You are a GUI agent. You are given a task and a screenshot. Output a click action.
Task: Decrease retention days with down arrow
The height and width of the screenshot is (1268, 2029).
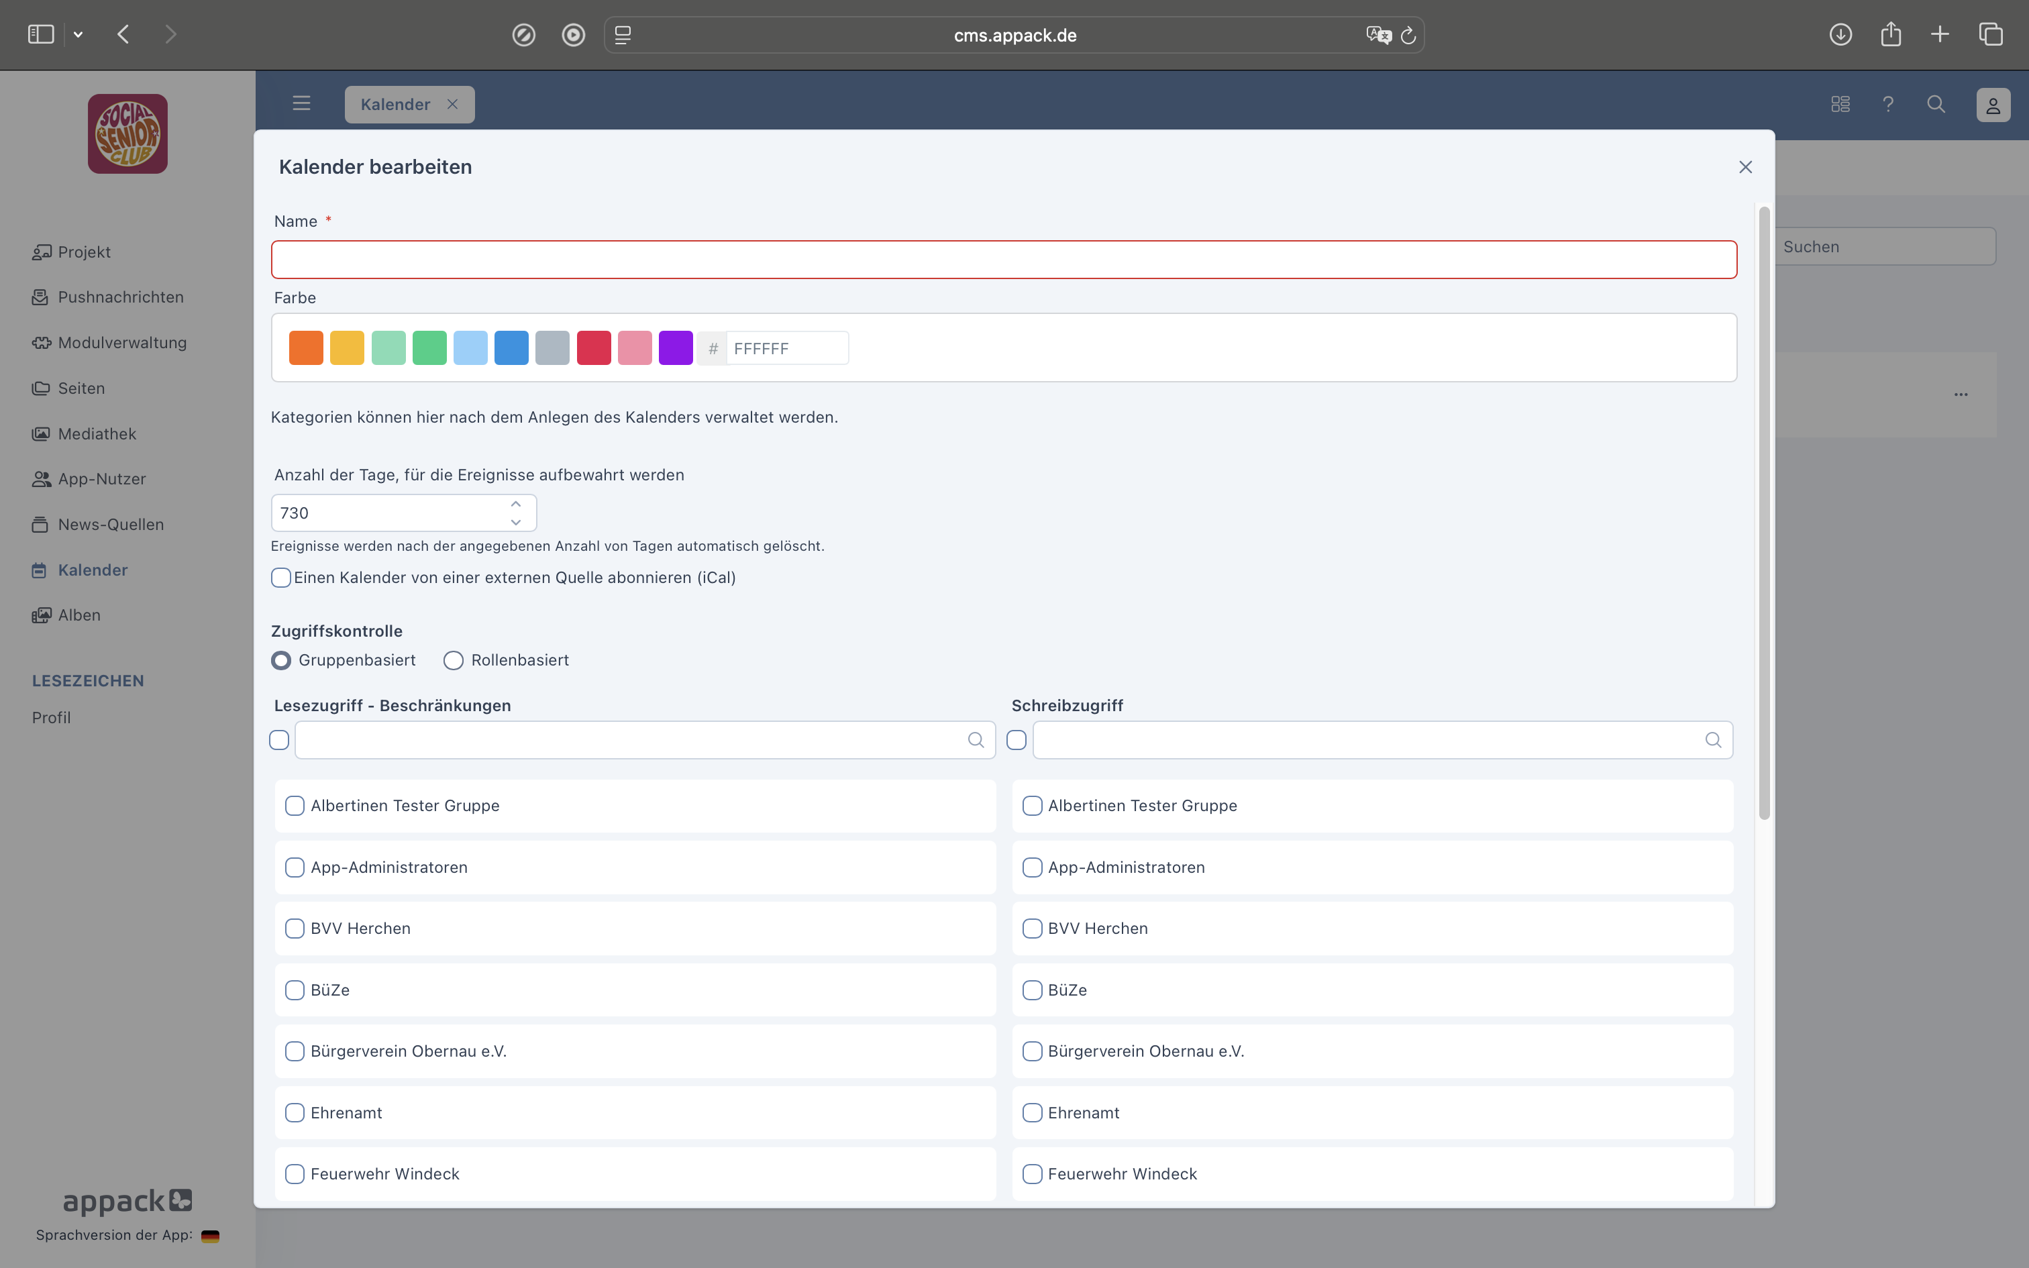pos(515,523)
